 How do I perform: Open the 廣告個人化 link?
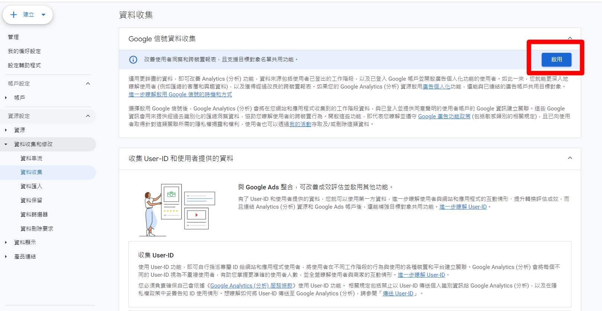click(436, 87)
